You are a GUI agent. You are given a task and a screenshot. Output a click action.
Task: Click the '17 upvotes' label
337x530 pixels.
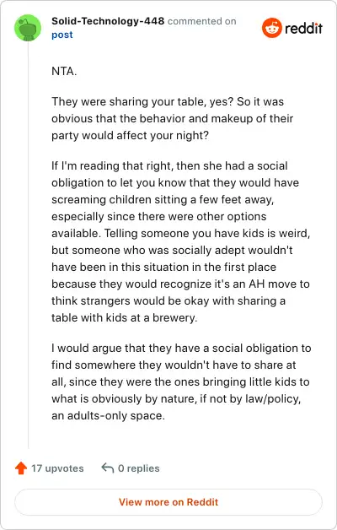[x=57, y=468]
